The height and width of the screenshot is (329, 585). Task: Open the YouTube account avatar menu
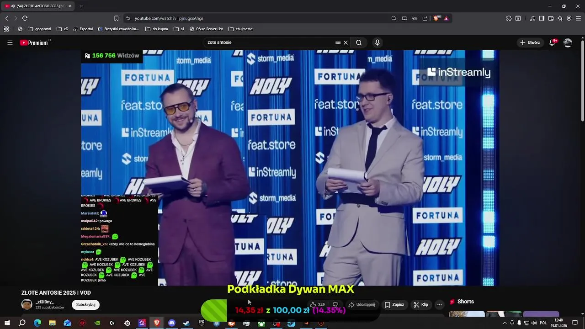point(568,42)
